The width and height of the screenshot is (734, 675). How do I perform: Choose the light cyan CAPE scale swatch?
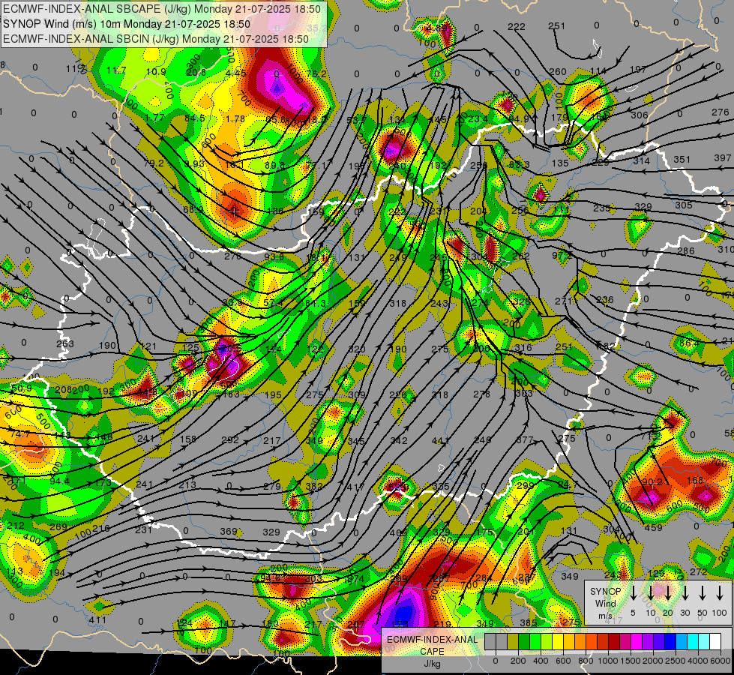click(704, 642)
